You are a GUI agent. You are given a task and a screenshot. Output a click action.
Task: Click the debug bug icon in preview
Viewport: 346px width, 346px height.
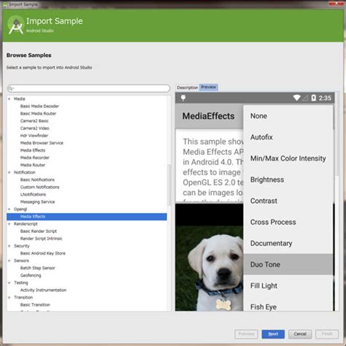coord(183,98)
